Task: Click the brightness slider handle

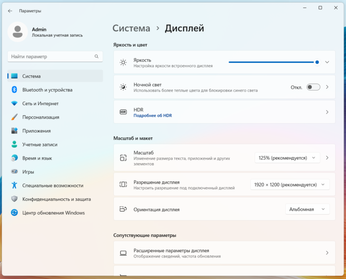Action: [317, 62]
